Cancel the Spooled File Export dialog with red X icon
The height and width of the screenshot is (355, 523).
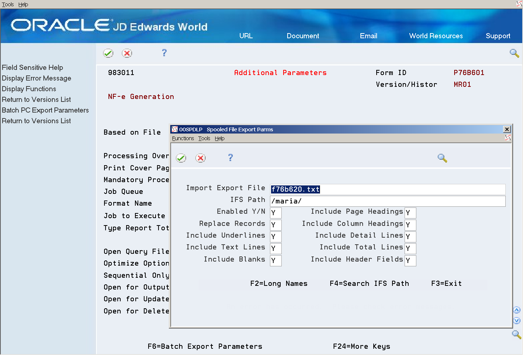[200, 158]
